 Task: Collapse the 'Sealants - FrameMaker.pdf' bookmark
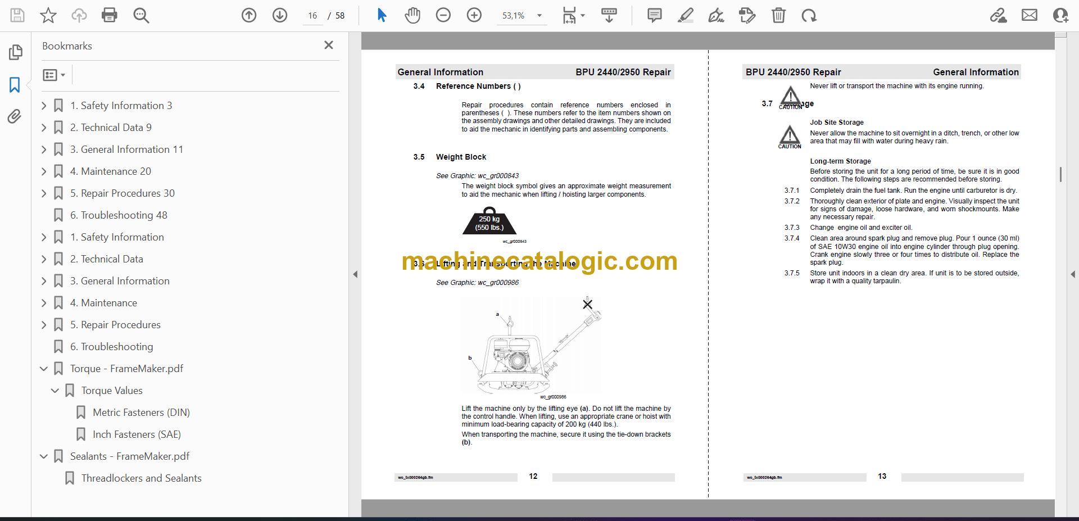point(44,456)
